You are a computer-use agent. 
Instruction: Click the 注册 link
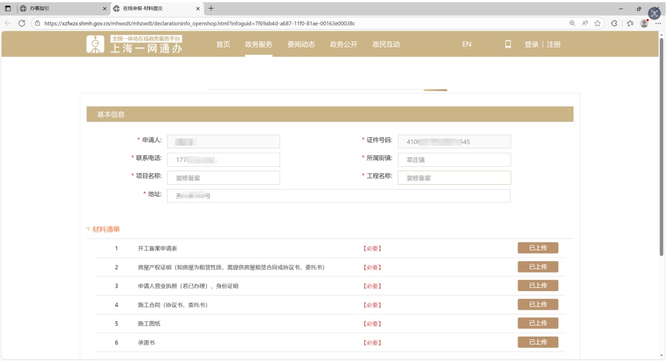554,44
